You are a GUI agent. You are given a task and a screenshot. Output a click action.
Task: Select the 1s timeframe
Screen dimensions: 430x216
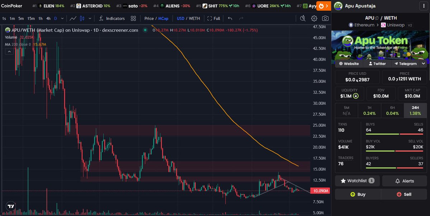[4, 18]
